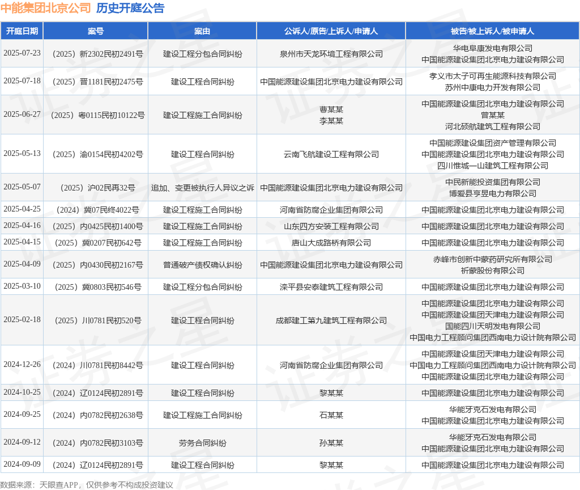
Task: Click plaintiff 曹某某
Action: tap(331, 109)
